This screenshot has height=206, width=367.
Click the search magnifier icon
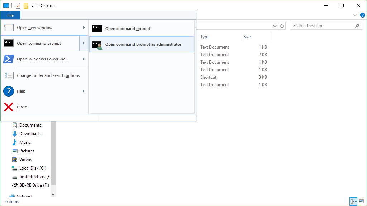[x=357, y=26]
